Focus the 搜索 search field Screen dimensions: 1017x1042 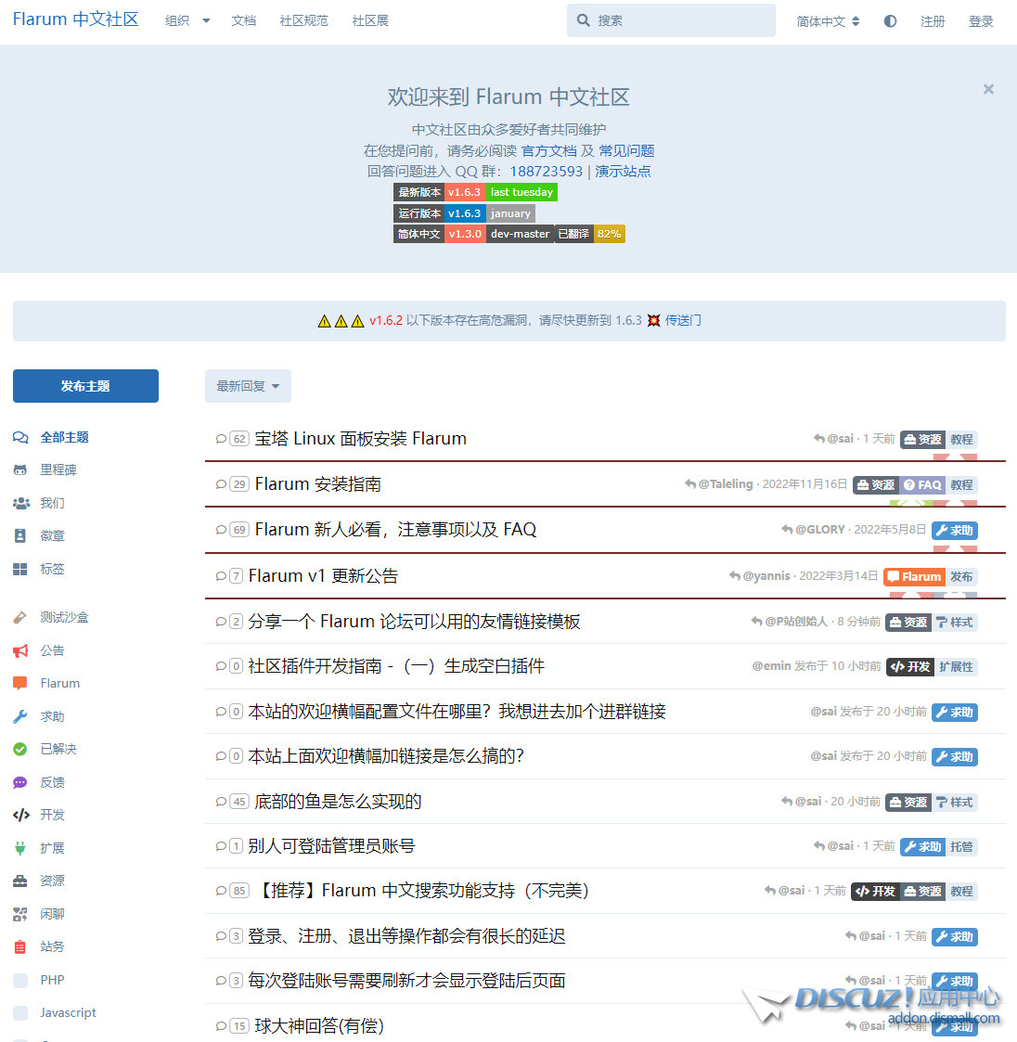click(x=671, y=20)
